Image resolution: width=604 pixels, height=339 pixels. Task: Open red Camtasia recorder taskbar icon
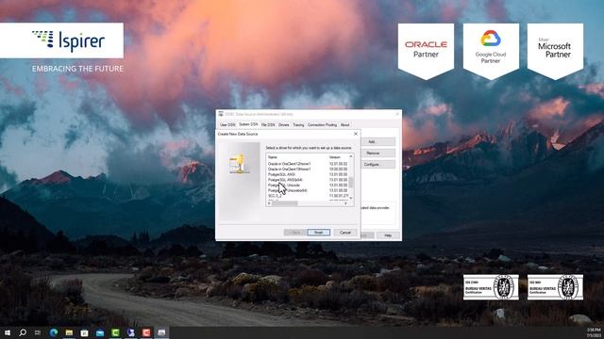coord(146,332)
